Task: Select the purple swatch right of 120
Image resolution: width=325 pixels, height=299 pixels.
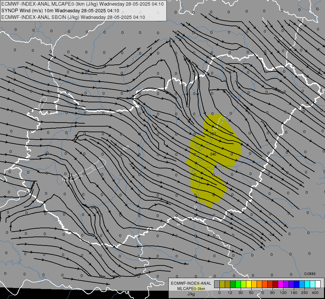Action: [x=286, y=284]
